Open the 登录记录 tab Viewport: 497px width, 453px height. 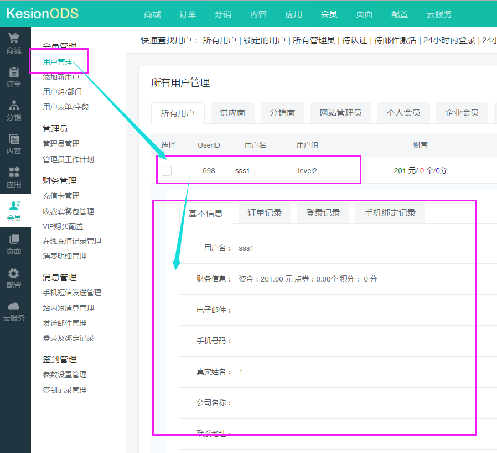323,213
